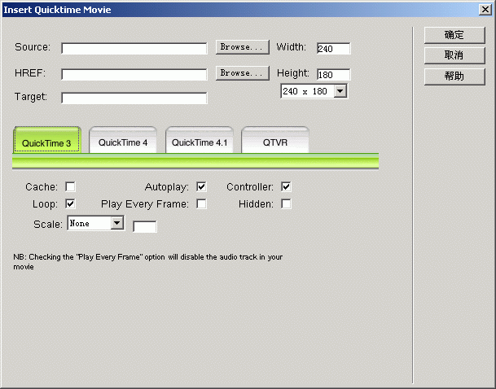The width and height of the screenshot is (496, 389).
Task: Browse for the HREF link
Action: 243,73
